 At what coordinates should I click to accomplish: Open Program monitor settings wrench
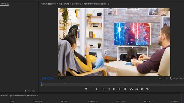pos(170,78)
